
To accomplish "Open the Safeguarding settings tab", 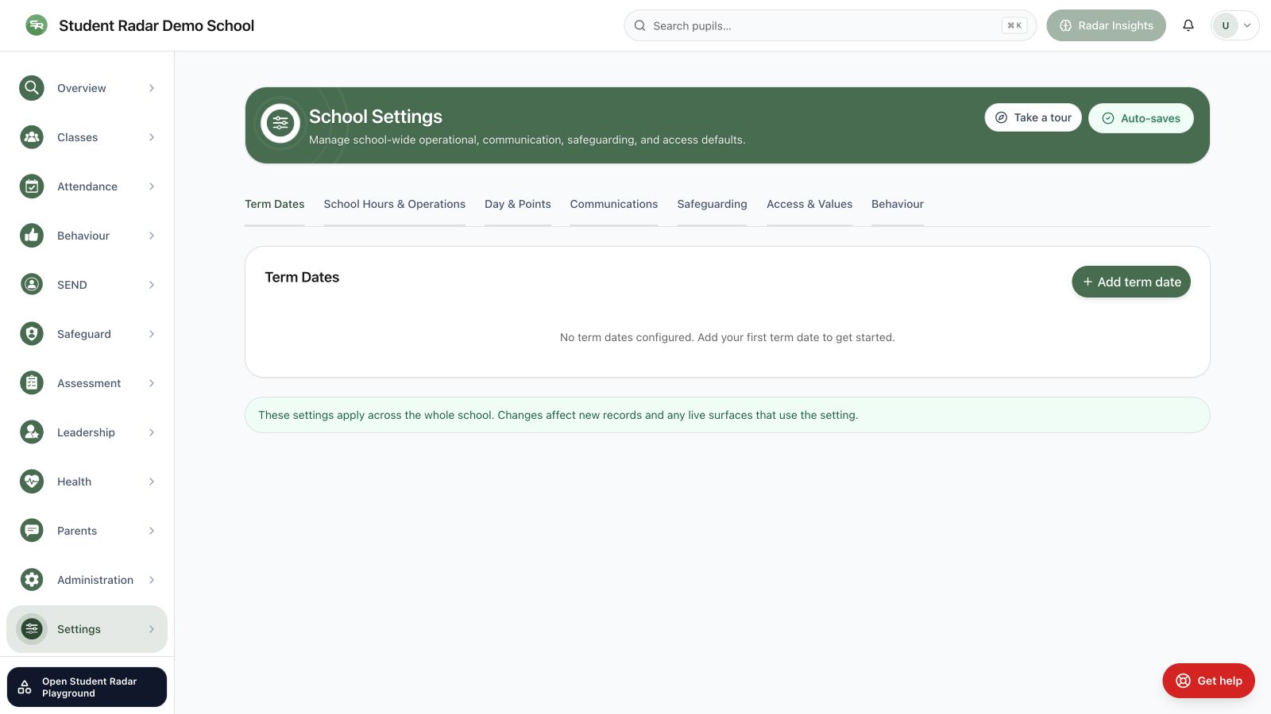I will [712, 204].
